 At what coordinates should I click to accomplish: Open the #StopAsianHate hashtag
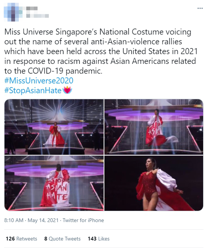(x=33, y=90)
